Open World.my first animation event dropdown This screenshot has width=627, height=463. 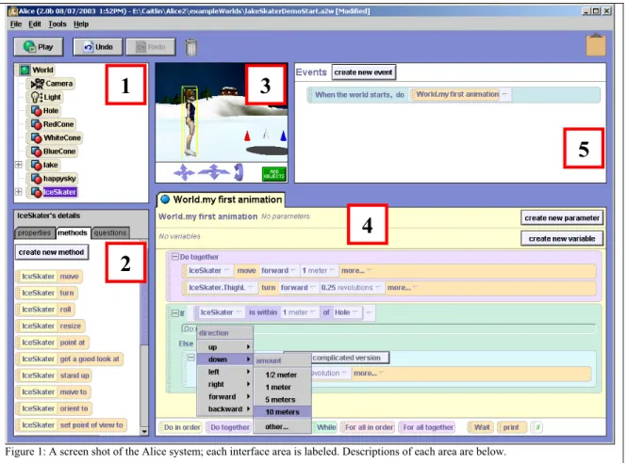(x=504, y=94)
